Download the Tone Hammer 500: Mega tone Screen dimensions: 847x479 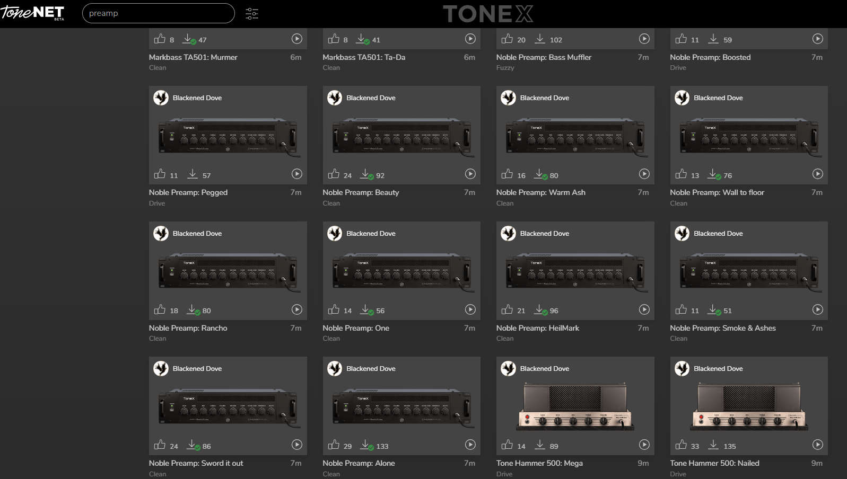(x=540, y=445)
